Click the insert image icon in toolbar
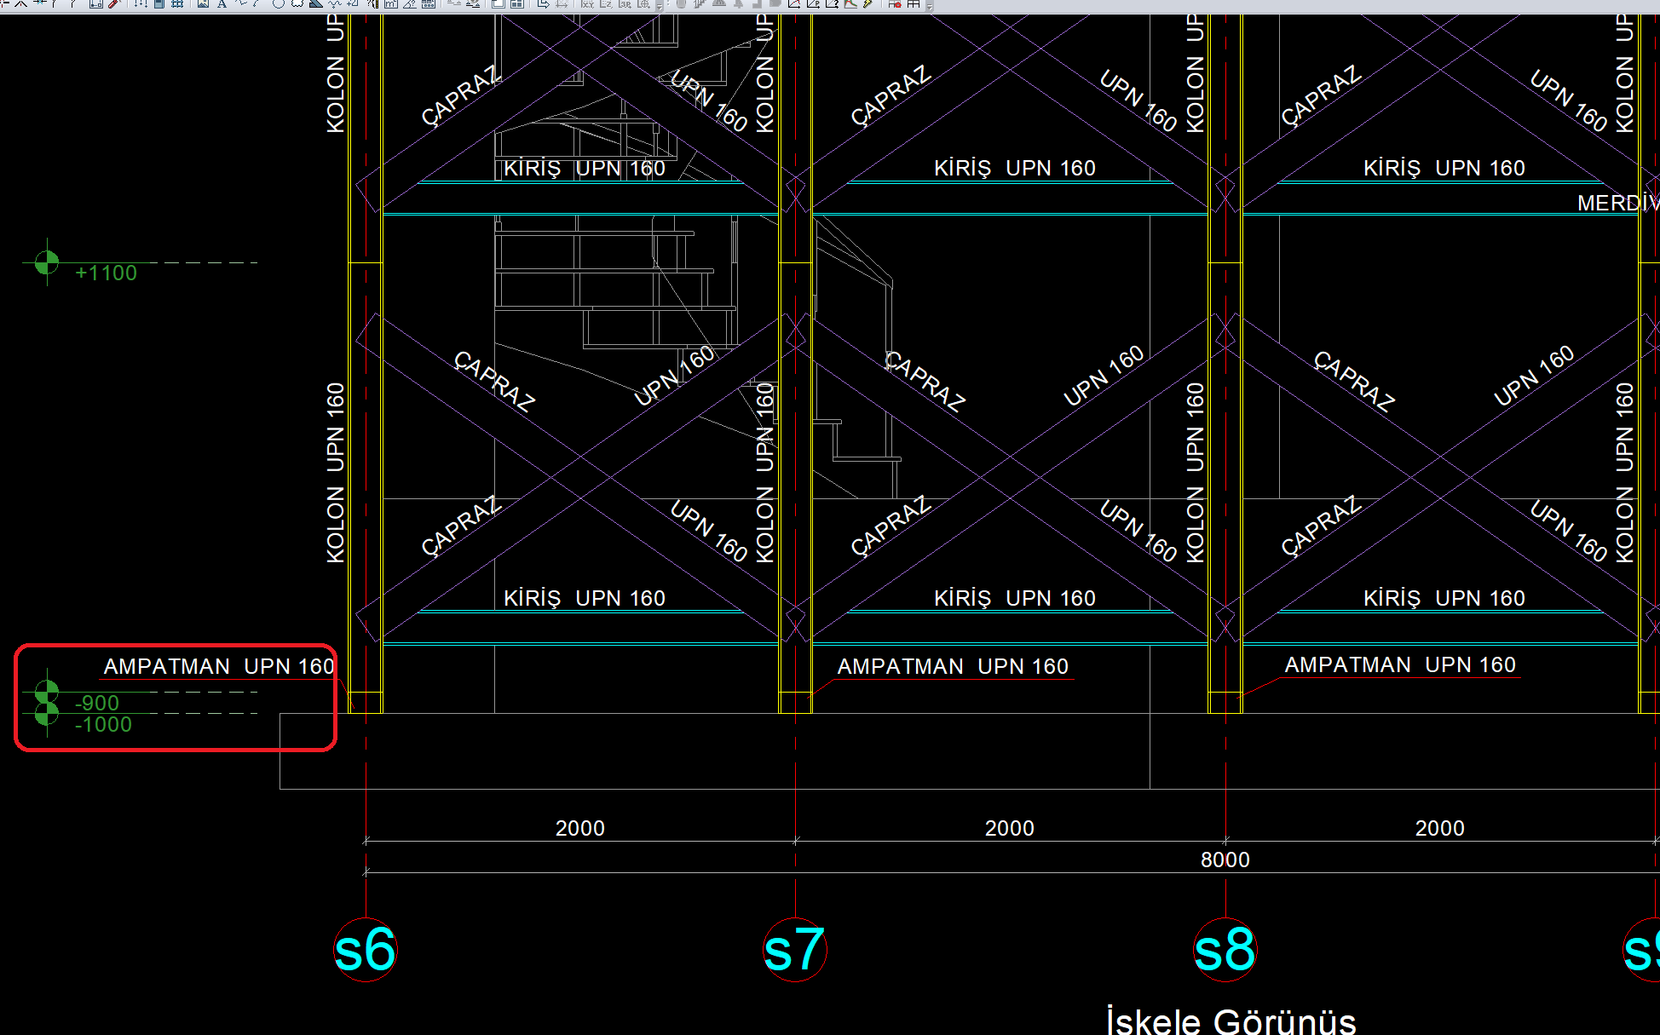 pyautogui.click(x=204, y=4)
